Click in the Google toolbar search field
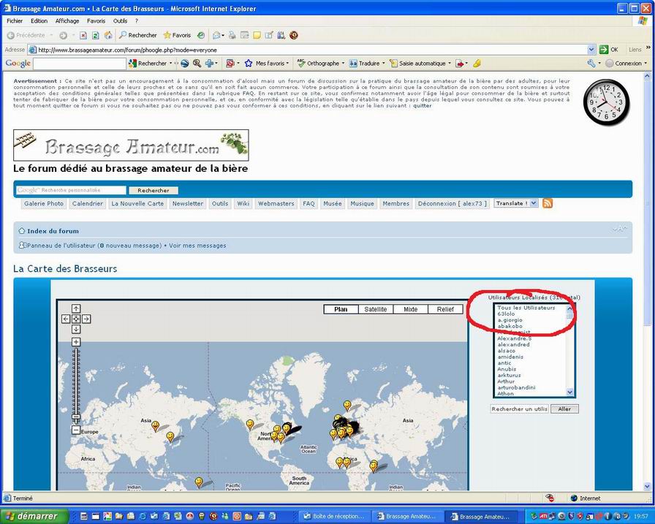Screen dimensions: 655x524 click(80, 64)
